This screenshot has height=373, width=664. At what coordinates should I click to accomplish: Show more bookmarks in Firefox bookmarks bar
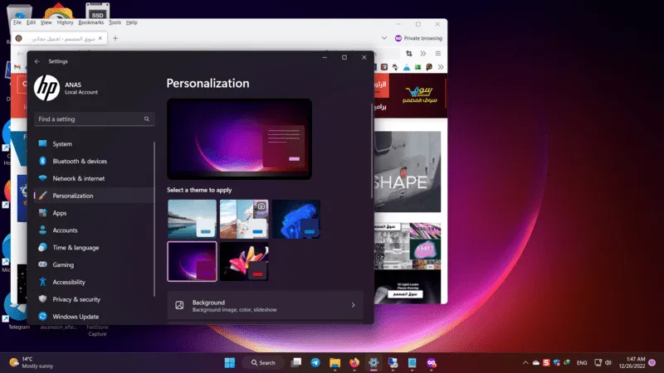[441, 67]
